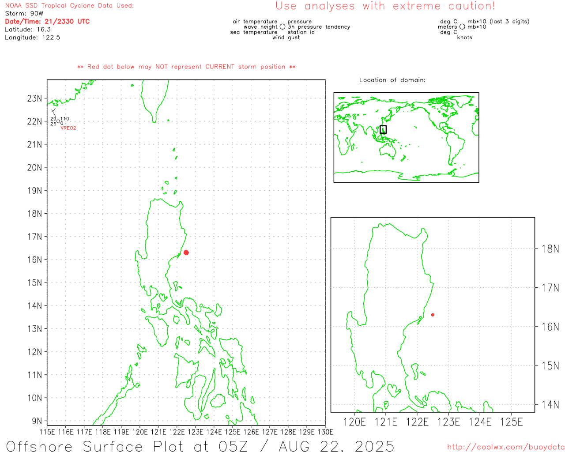Click the 10N latitude axis label
This screenshot has width=565, height=452.
pos(34,398)
